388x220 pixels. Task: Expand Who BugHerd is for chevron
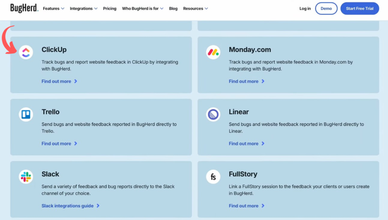(162, 9)
